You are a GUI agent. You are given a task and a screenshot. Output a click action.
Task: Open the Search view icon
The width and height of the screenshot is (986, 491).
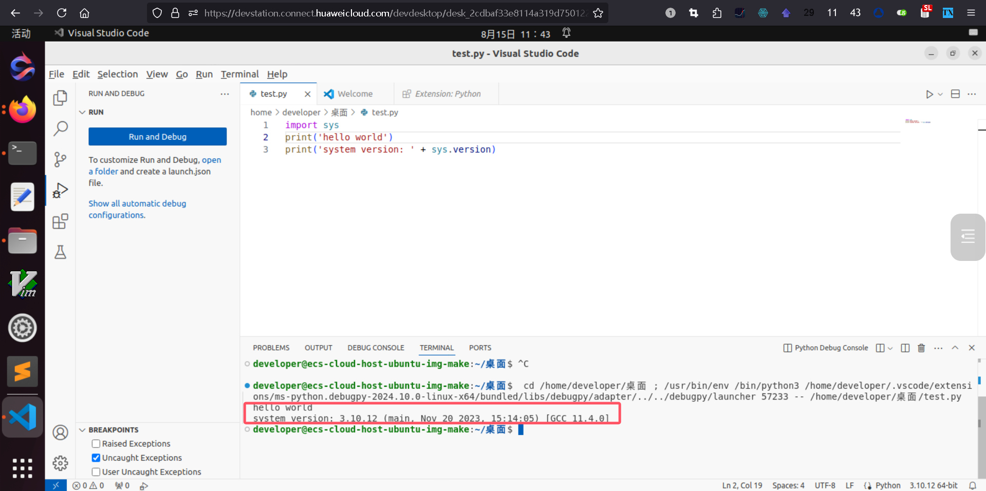coord(60,128)
